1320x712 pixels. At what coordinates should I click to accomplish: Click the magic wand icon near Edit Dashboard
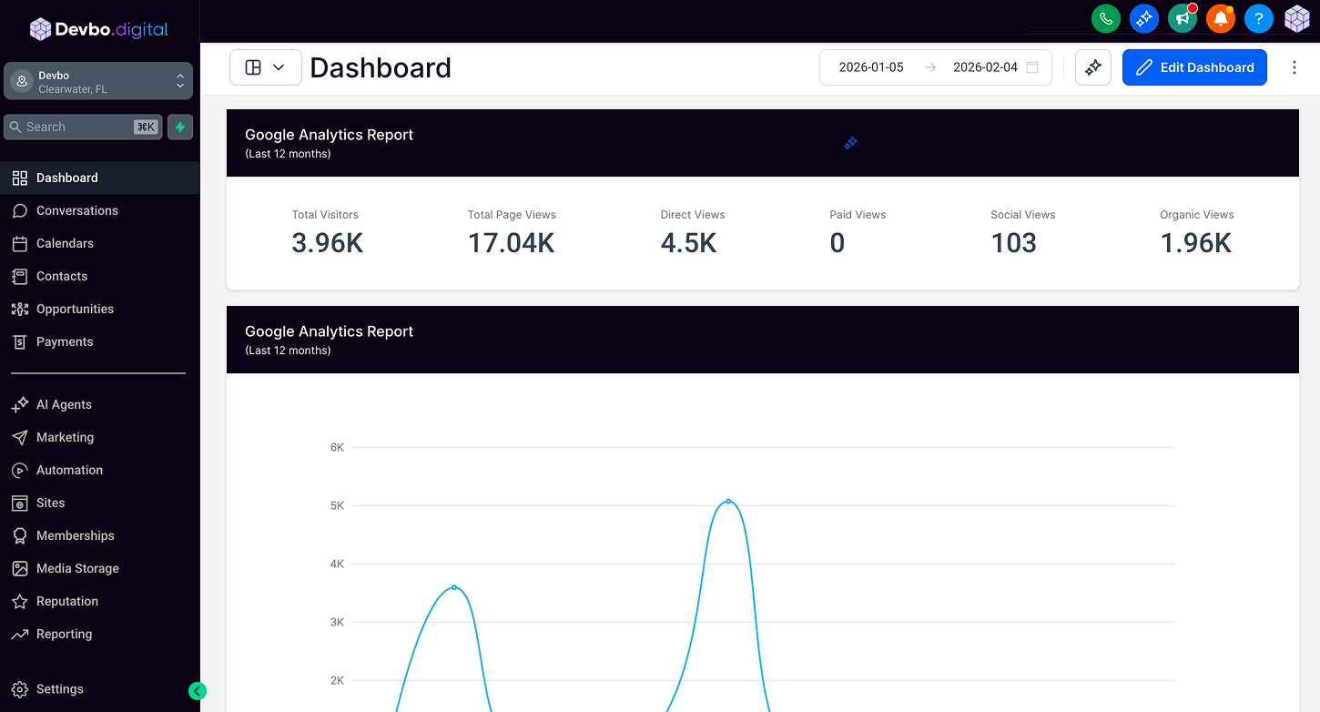[1092, 66]
